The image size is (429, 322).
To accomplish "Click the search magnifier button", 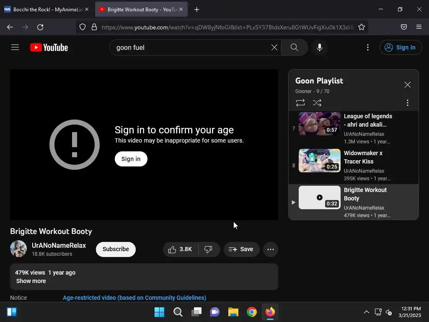I will point(295,47).
